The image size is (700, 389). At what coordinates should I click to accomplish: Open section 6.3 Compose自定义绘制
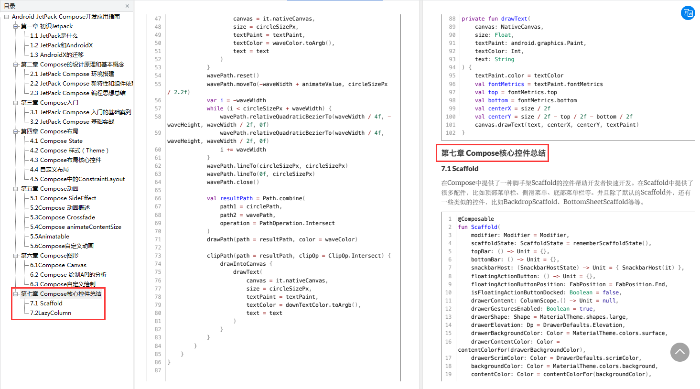(x=63, y=284)
